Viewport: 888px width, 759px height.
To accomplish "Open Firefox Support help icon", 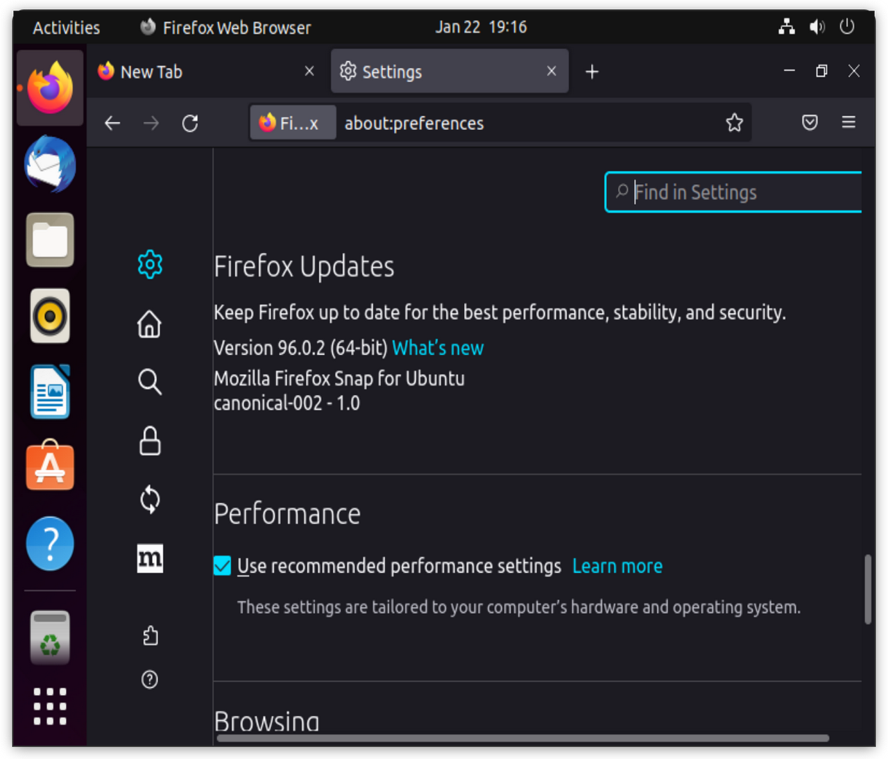I will [x=150, y=679].
